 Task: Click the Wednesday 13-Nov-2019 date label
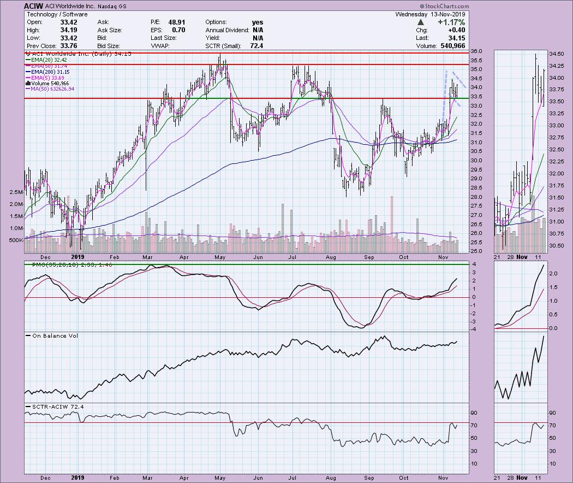click(514, 14)
